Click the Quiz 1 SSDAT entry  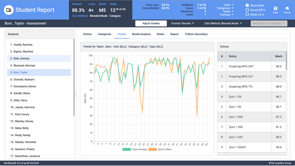point(251,147)
